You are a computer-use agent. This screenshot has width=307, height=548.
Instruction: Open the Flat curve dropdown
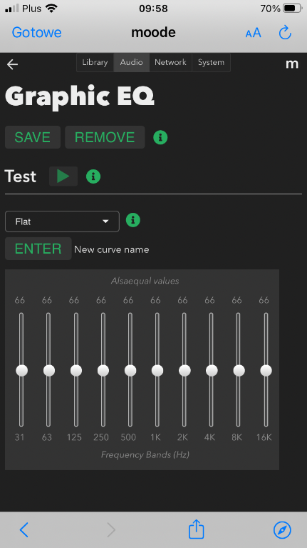63,221
